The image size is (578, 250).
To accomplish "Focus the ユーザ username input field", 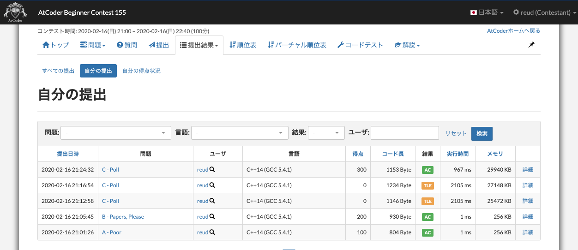I will coord(404,133).
